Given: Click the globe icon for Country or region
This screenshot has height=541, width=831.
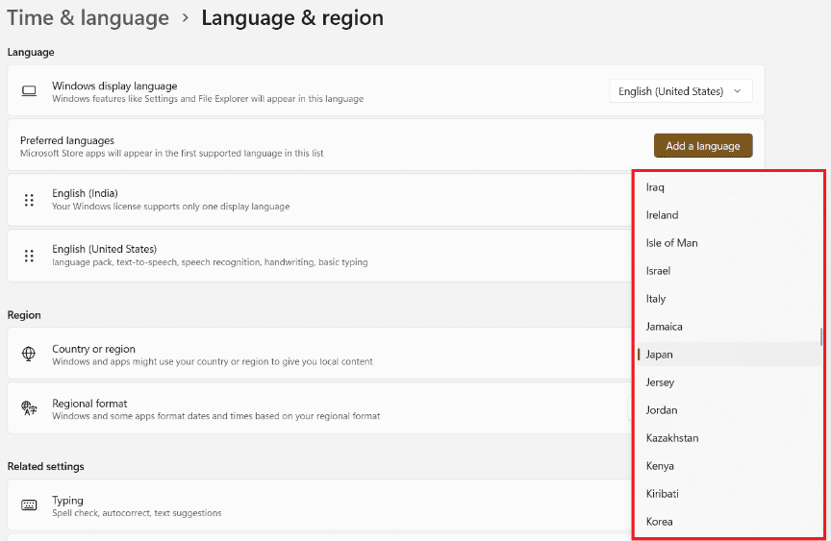Looking at the screenshot, I should 29,355.
